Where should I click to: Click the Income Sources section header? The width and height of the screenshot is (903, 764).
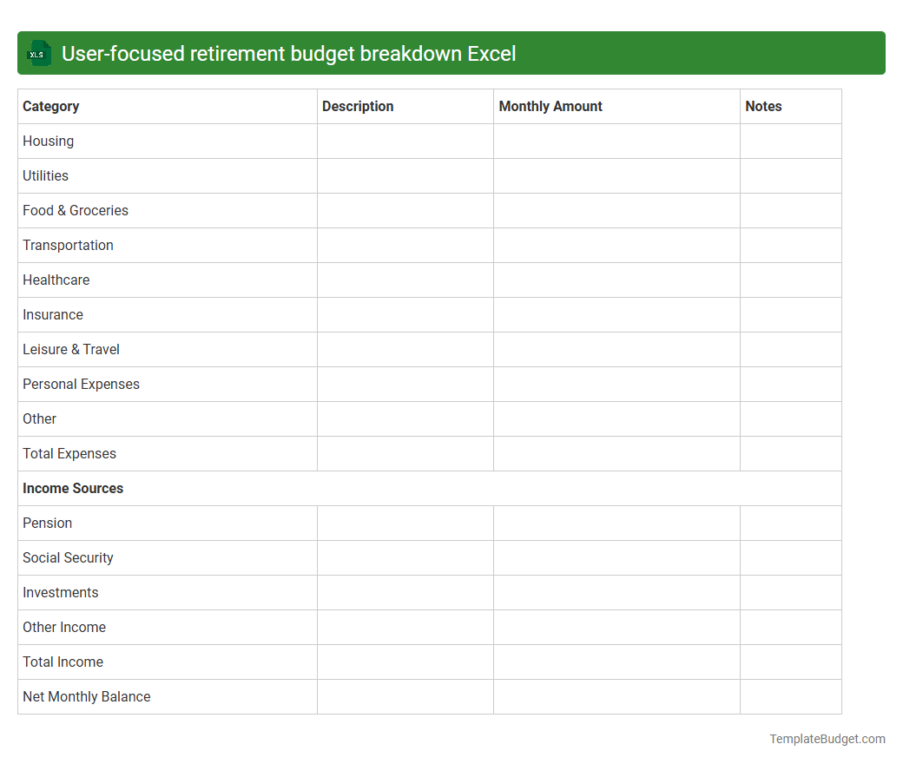tap(73, 488)
